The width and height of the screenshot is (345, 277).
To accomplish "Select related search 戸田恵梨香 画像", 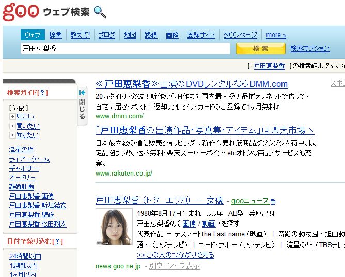I will [32, 196].
